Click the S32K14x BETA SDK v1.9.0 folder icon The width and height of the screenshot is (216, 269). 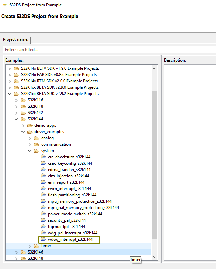pyautogui.click(x=17, y=68)
